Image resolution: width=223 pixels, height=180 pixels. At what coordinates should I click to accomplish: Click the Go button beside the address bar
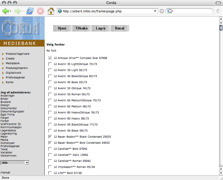pos(162,11)
